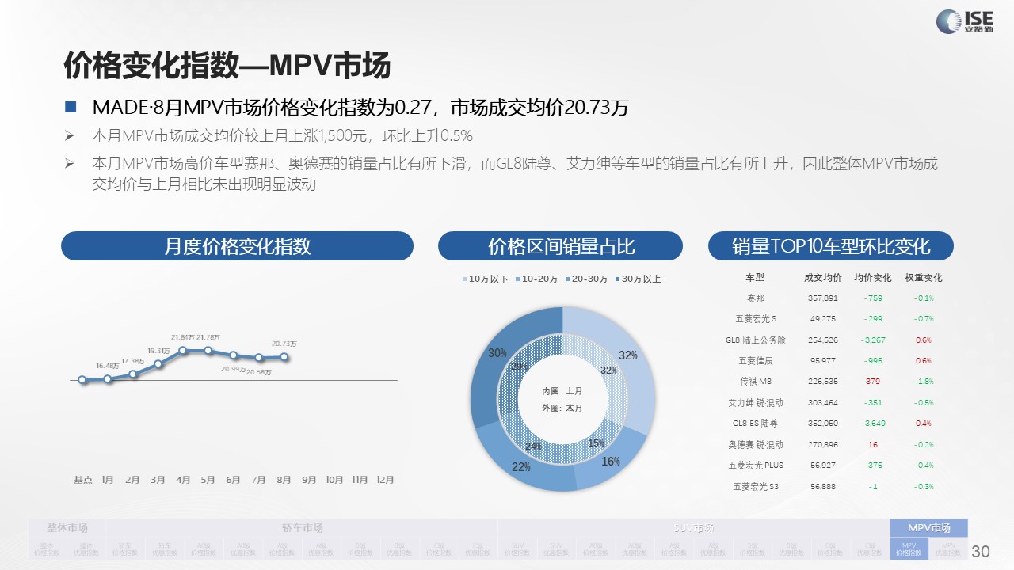Click the ISE 安路勤 logo

click(x=965, y=21)
